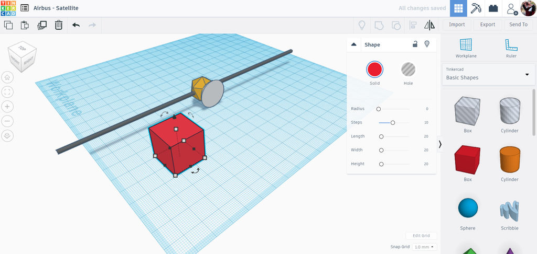This screenshot has height=254, width=537.
Task: Toggle hide-shape lightbulb in Shape panel
Action: pyautogui.click(x=427, y=44)
